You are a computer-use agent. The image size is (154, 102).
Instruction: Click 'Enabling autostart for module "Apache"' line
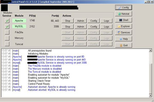49,75
